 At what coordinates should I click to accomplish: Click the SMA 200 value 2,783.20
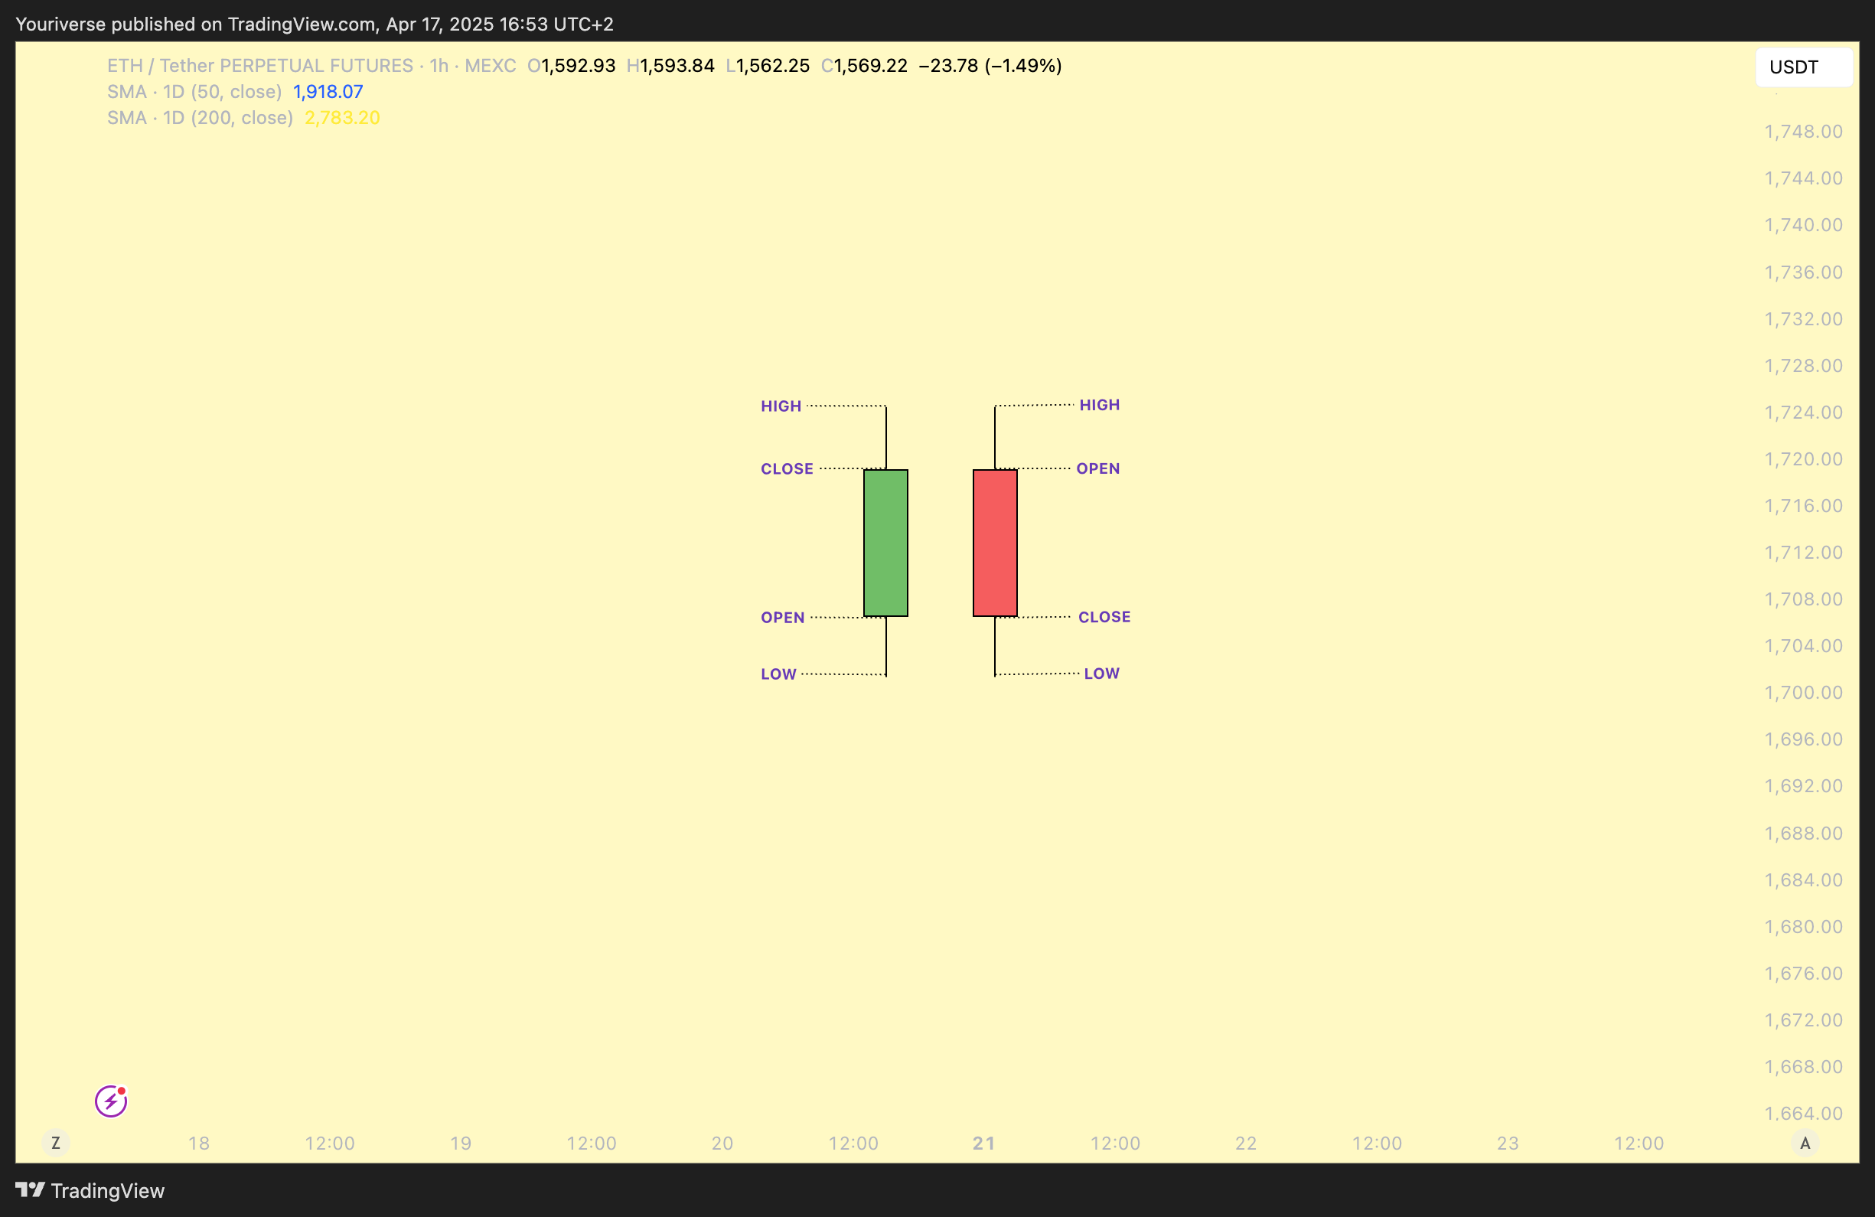342,117
